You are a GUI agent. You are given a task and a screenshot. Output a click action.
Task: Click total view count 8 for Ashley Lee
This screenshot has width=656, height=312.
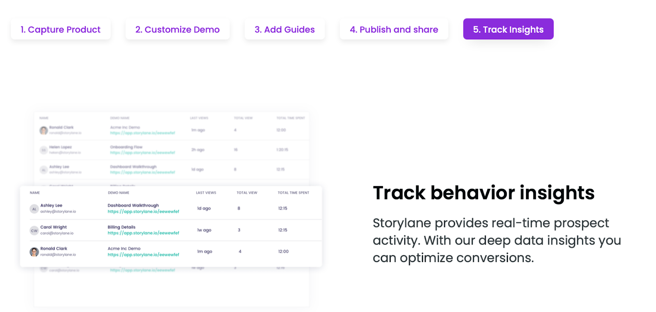(239, 208)
